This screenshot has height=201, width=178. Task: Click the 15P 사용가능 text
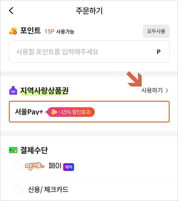[59, 31]
